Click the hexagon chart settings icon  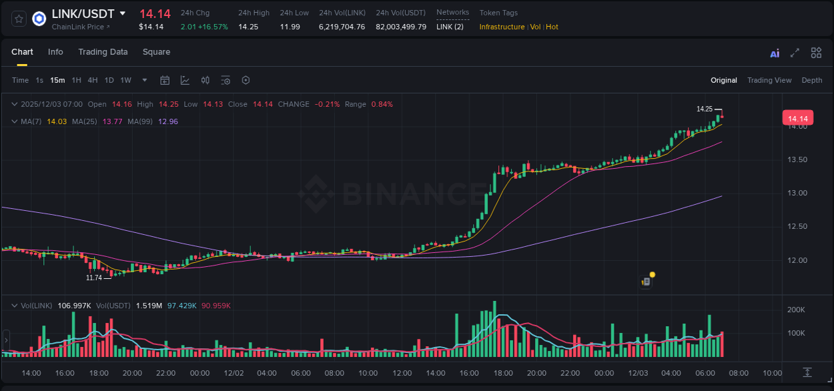[x=246, y=80]
